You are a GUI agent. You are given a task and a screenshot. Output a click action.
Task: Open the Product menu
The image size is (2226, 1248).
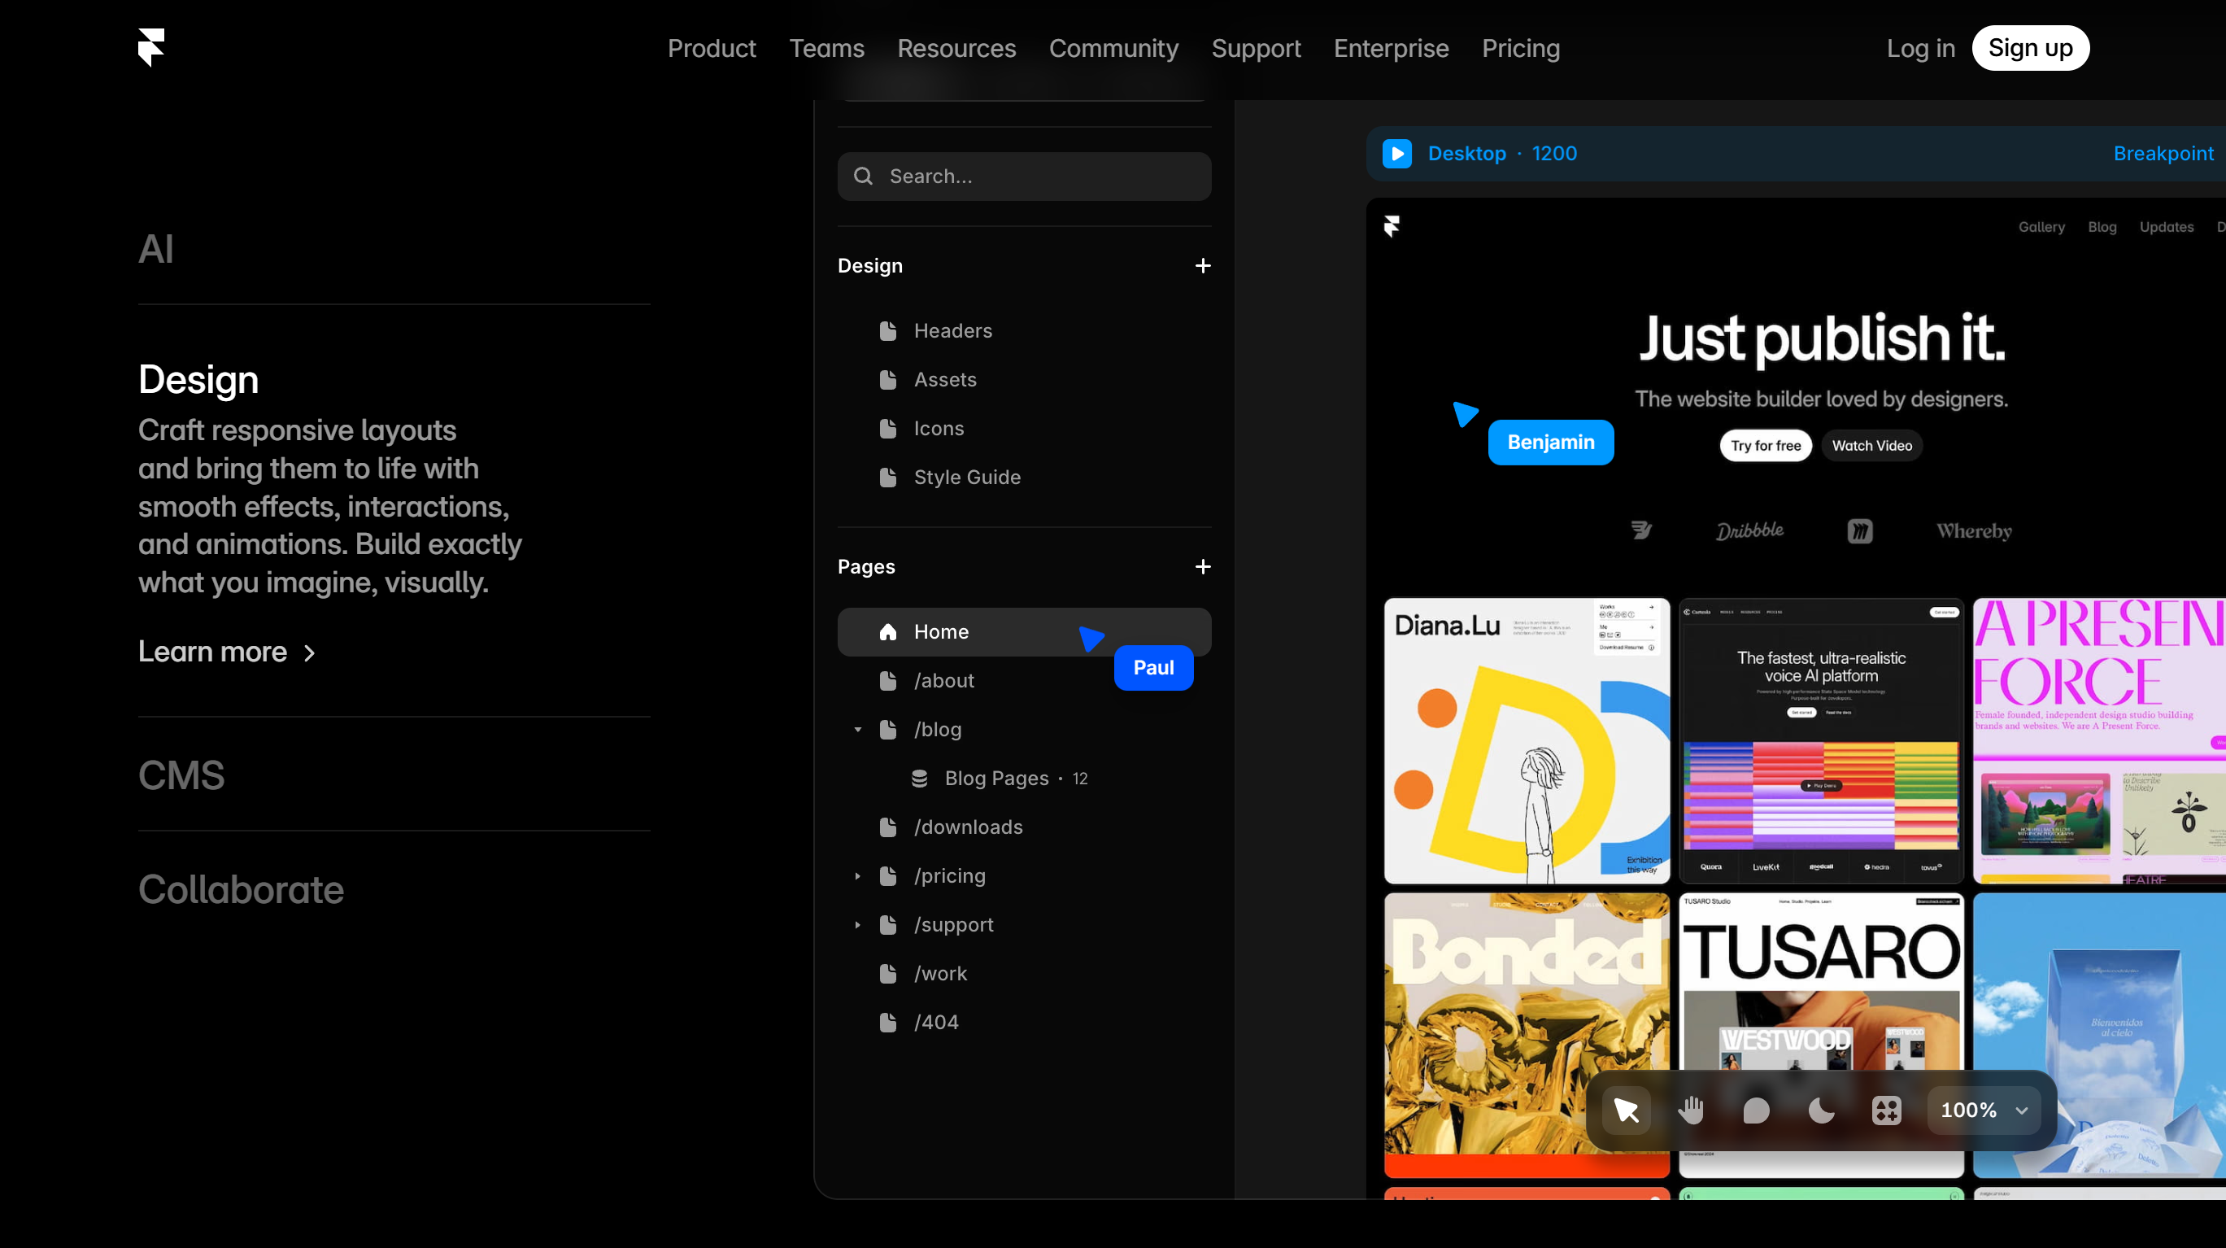tap(711, 48)
